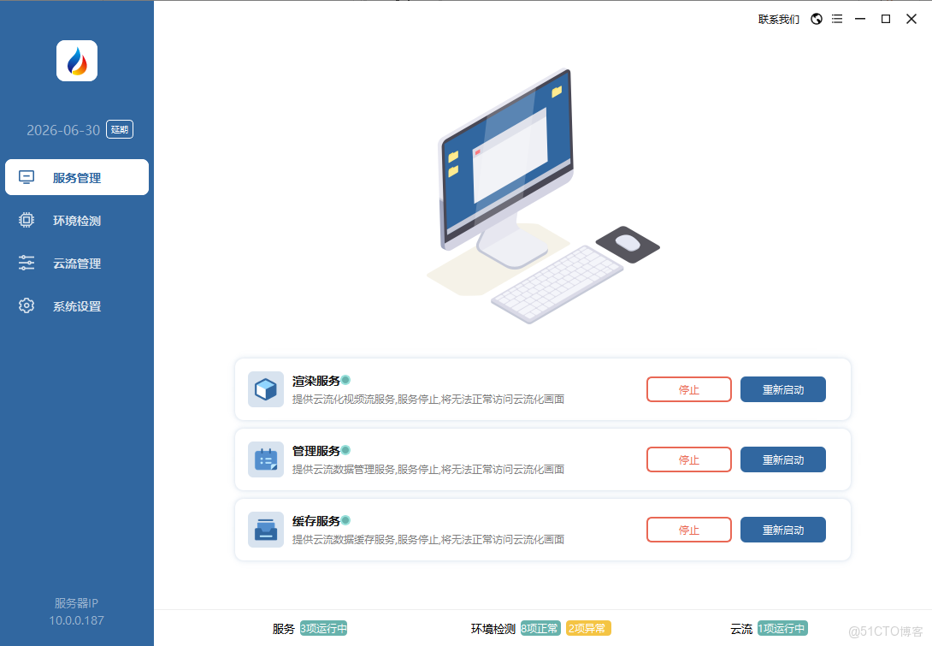Click the 环境检测 chip icon in sidebar
932x646 pixels.
(27, 220)
